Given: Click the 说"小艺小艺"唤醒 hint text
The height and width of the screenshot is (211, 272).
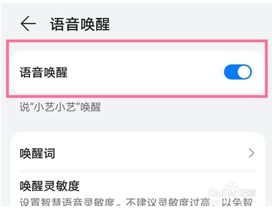Looking at the screenshot, I should click(x=60, y=107).
